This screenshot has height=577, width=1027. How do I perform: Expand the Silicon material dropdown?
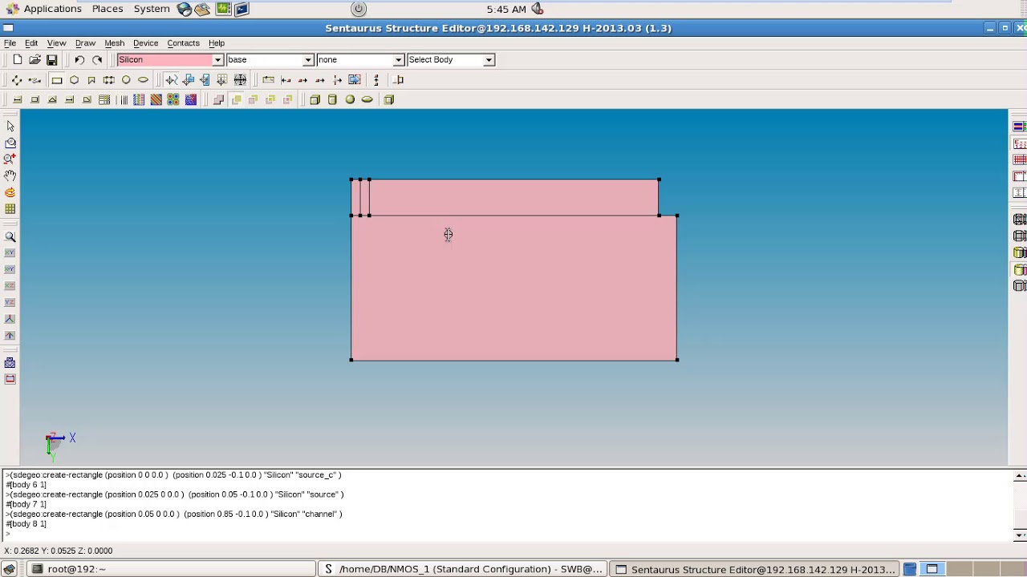(217, 60)
